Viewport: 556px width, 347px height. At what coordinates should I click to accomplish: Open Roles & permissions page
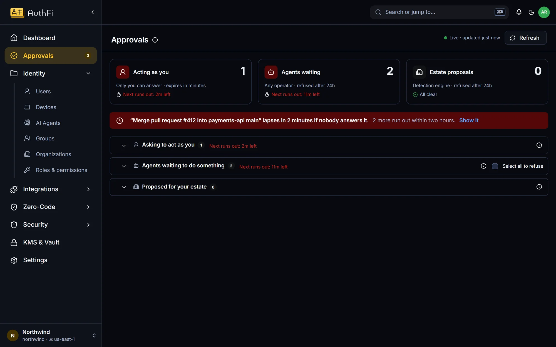(x=58, y=170)
